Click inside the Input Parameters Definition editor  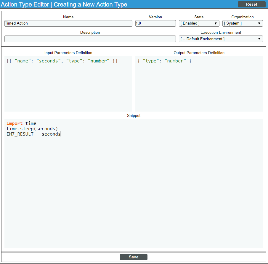pos(68,83)
